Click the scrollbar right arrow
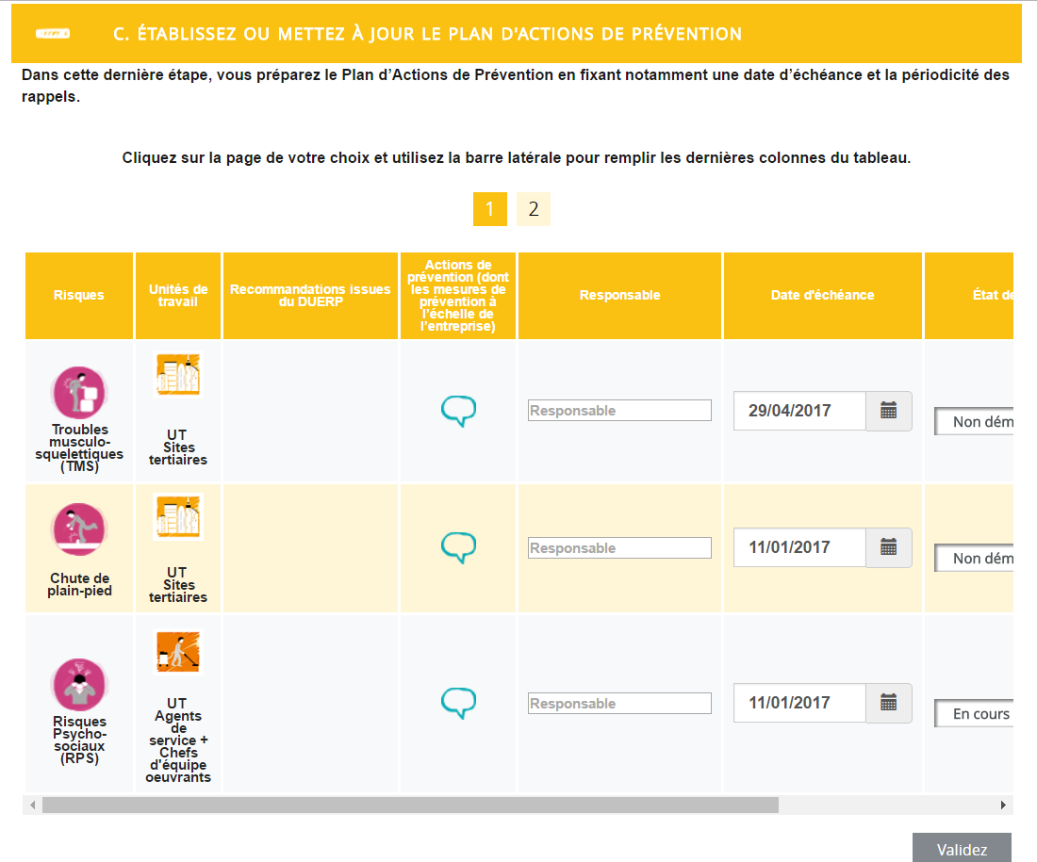The image size is (1037, 862). click(1003, 805)
